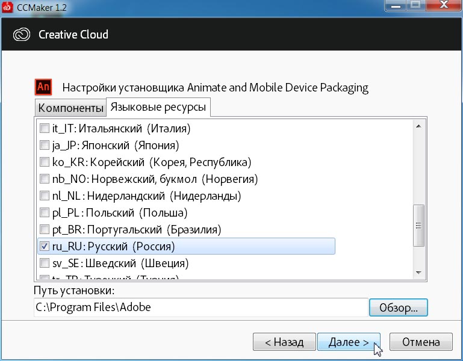
Task: Select the row text 'Нидерландский (Нидерланды)'
Action: [164, 196]
